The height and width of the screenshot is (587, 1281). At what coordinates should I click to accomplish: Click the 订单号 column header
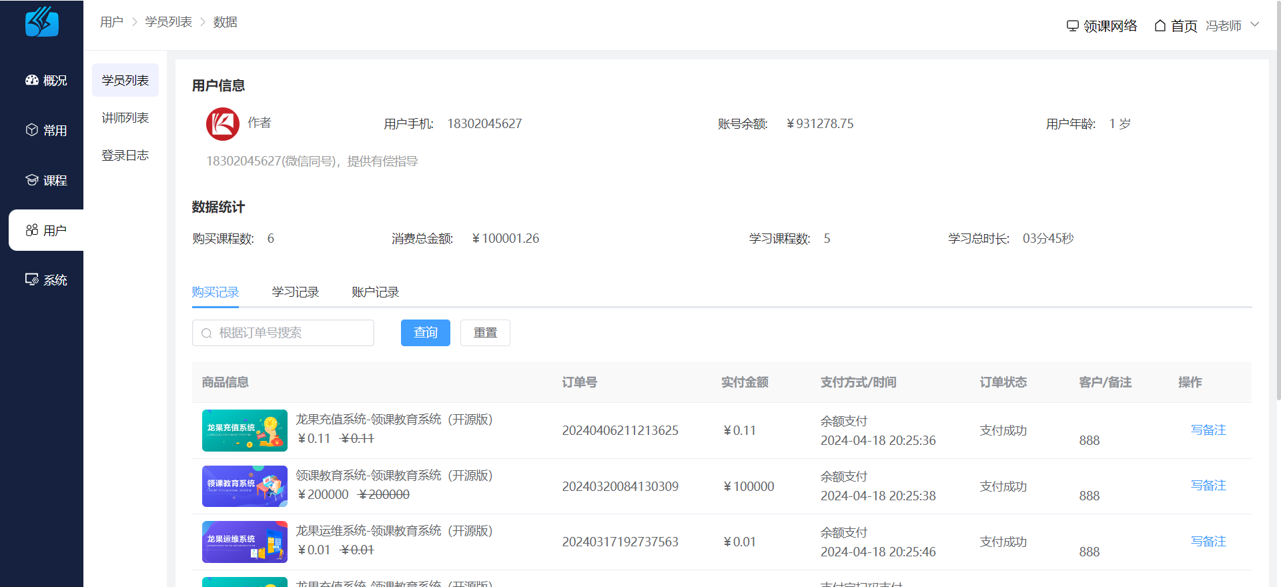(x=579, y=382)
